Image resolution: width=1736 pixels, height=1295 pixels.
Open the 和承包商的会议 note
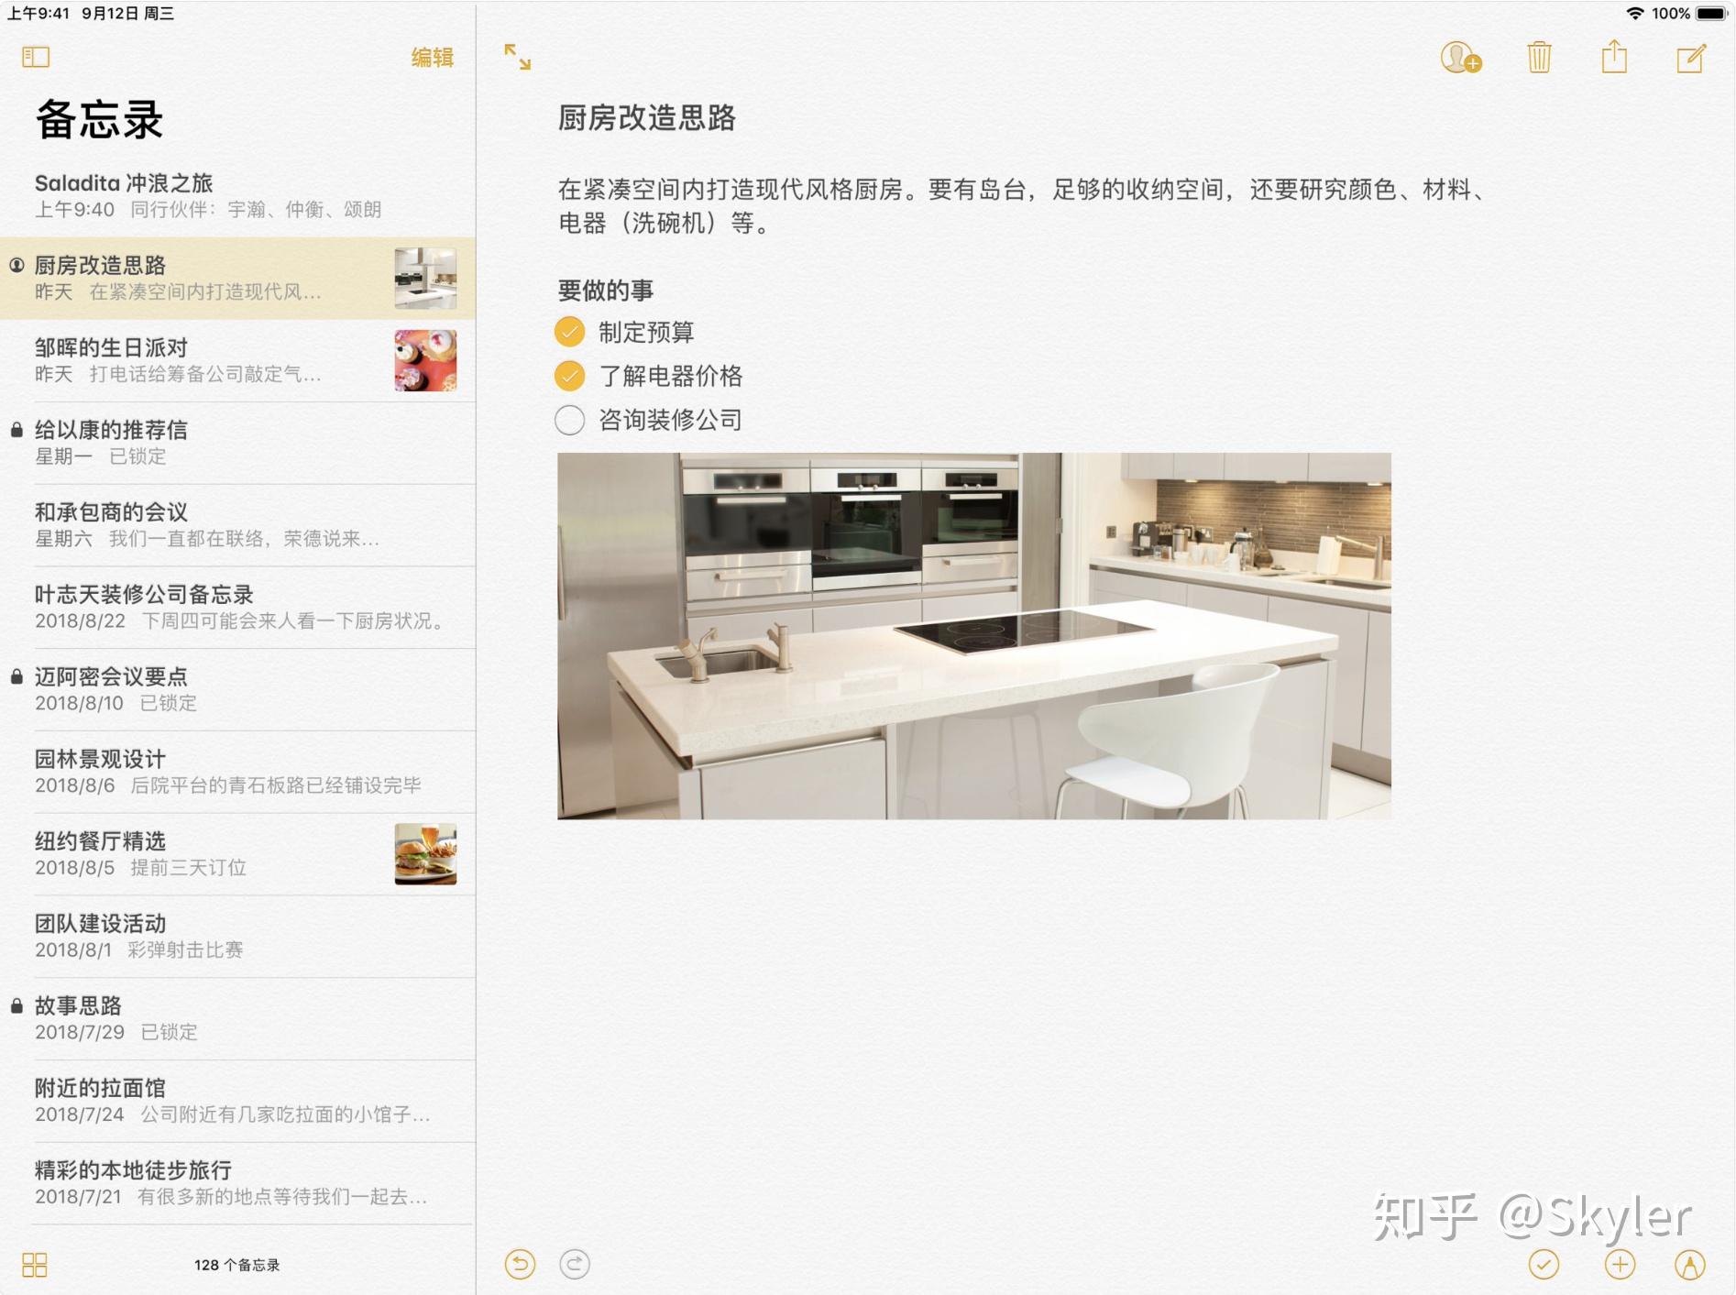[x=238, y=525]
